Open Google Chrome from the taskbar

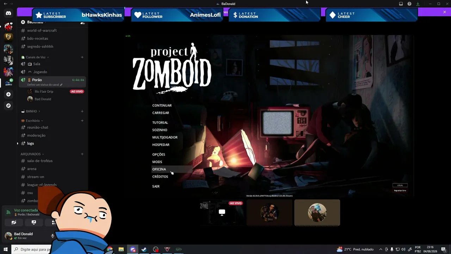(110, 249)
